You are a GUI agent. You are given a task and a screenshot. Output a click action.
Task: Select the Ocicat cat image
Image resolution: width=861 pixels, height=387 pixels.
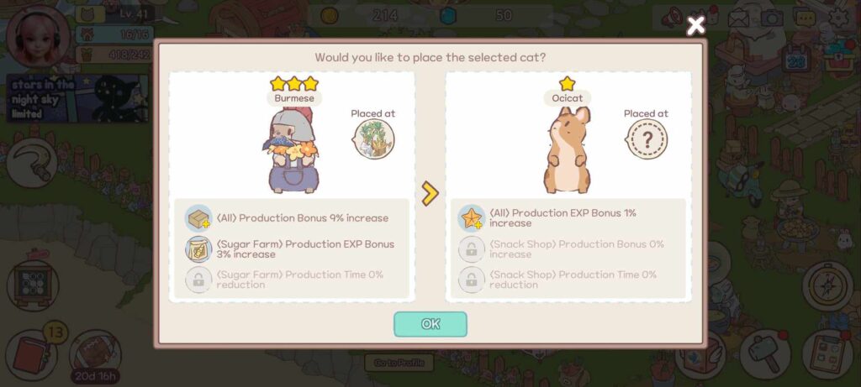tap(568, 150)
